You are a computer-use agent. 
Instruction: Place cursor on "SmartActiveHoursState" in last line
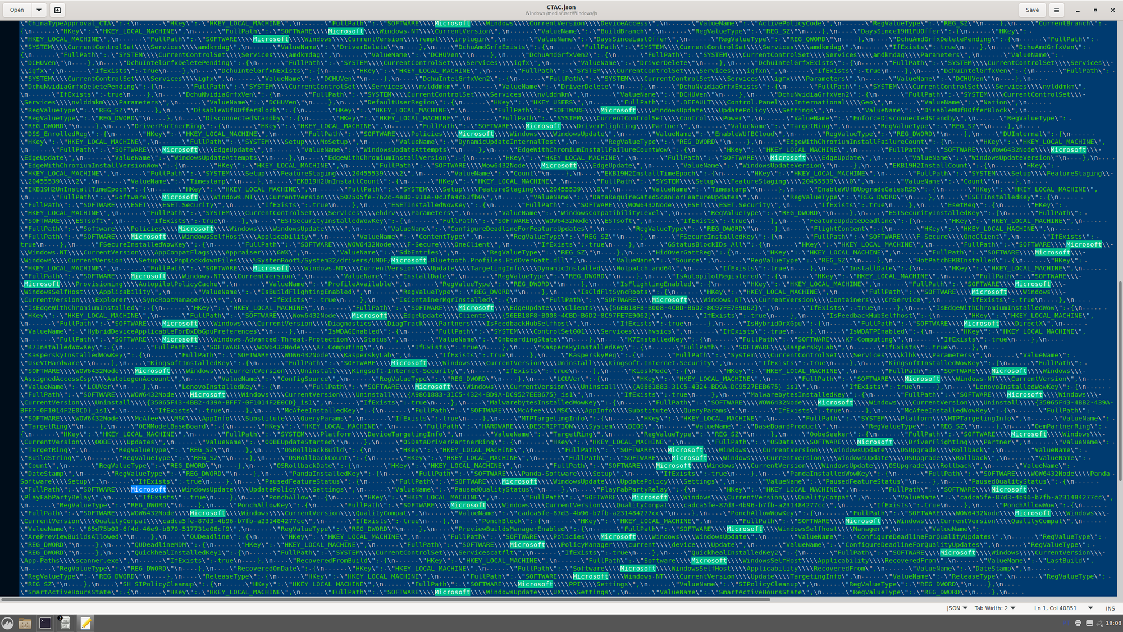click(70, 592)
